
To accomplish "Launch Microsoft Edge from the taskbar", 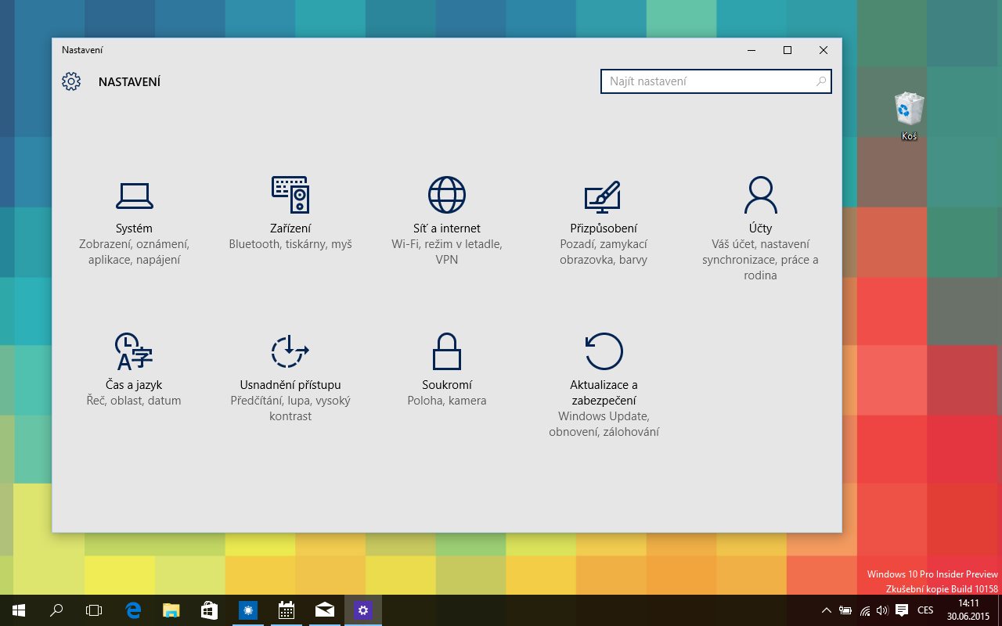I will coord(133,610).
